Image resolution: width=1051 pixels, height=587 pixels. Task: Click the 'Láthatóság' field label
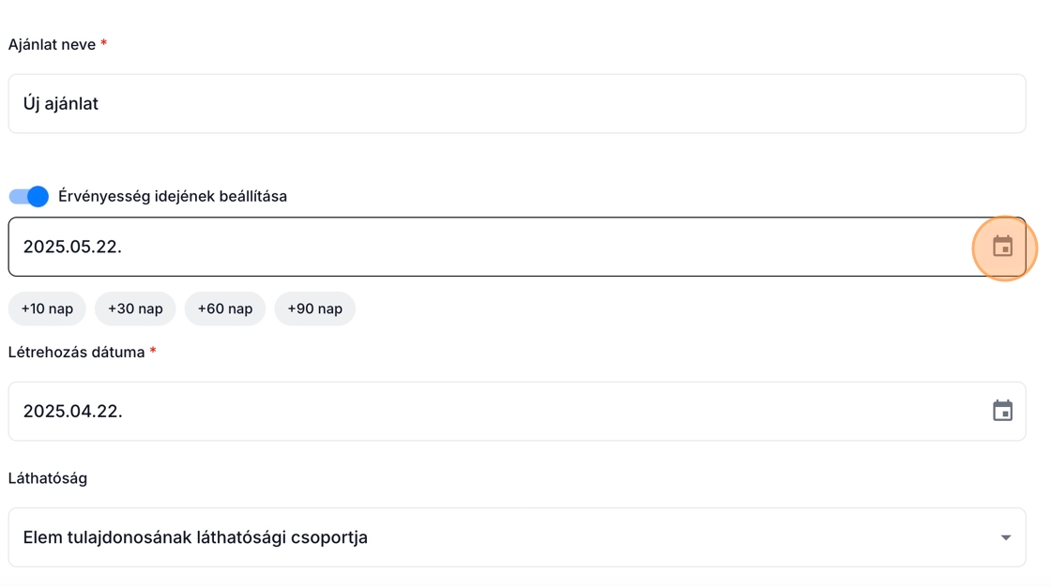[x=48, y=478]
